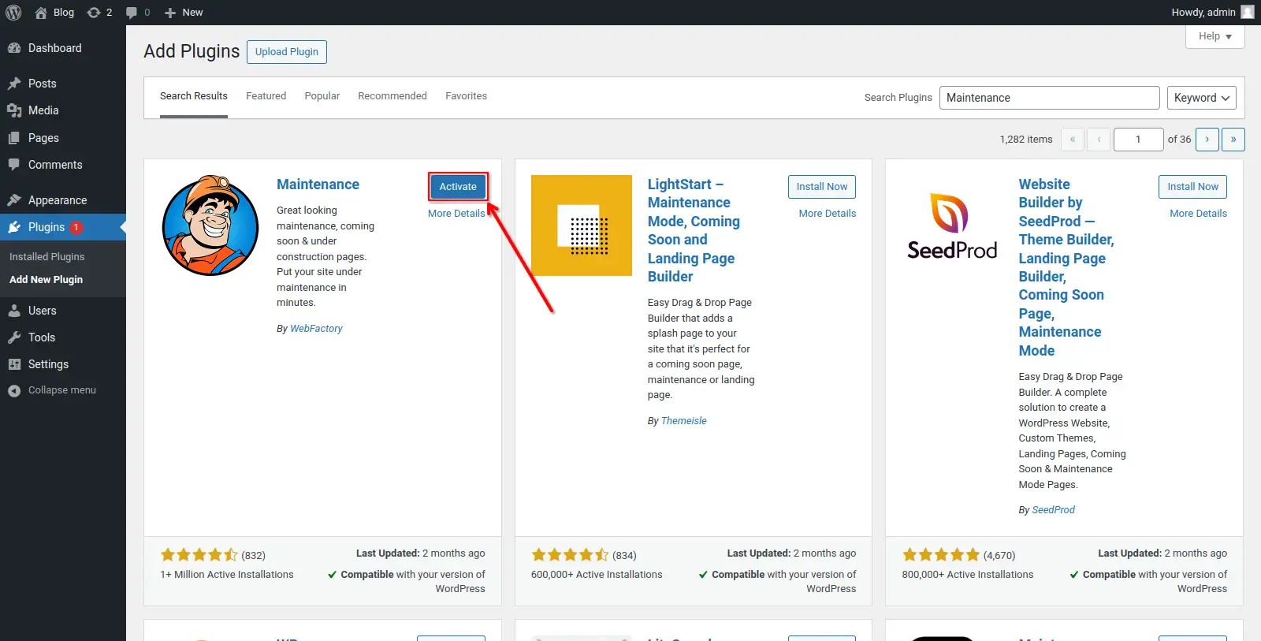Open Website Builder by SeedProd title link

tap(1066, 267)
